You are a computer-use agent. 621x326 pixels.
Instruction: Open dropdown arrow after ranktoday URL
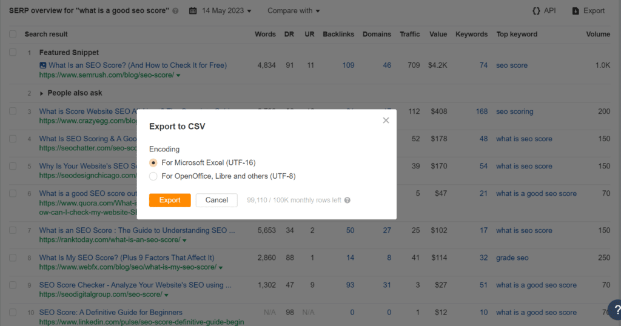(184, 240)
